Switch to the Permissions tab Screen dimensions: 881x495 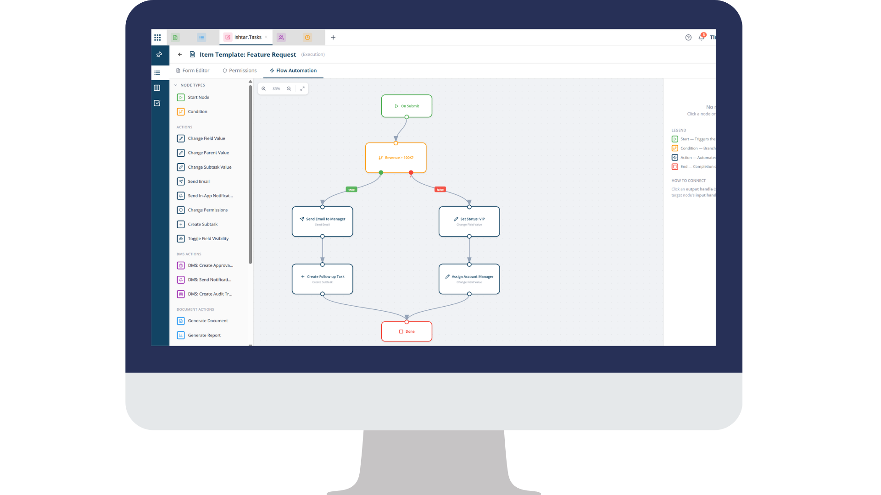(x=240, y=71)
